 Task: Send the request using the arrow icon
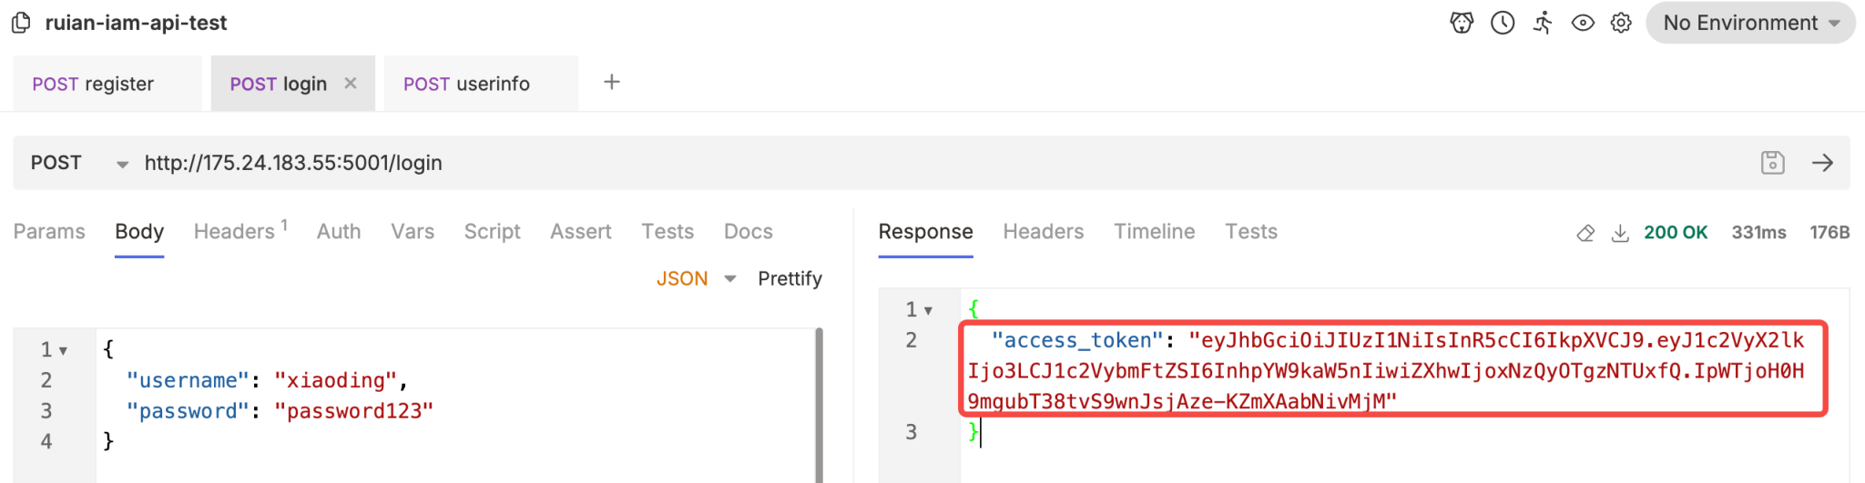(1822, 163)
